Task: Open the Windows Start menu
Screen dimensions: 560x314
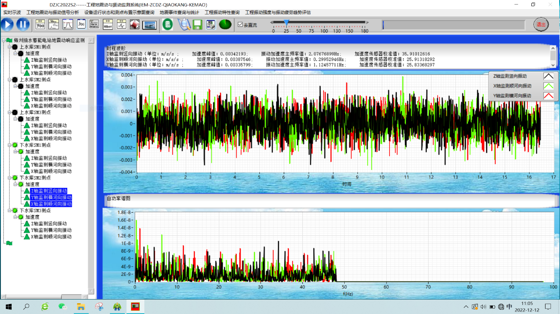Action: (9, 307)
